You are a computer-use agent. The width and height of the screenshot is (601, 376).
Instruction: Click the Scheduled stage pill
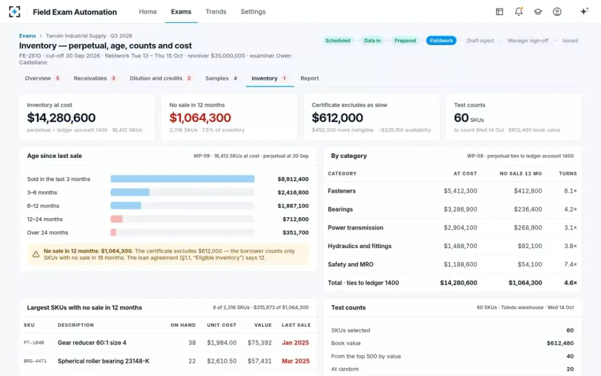coord(338,41)
